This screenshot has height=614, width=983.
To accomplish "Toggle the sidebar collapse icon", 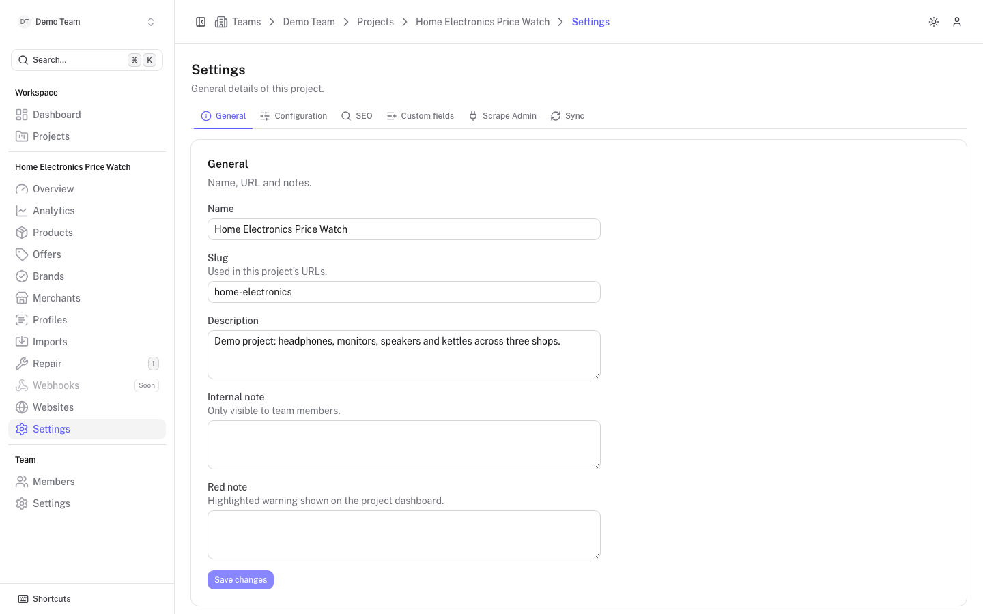I will pos(201,22).
